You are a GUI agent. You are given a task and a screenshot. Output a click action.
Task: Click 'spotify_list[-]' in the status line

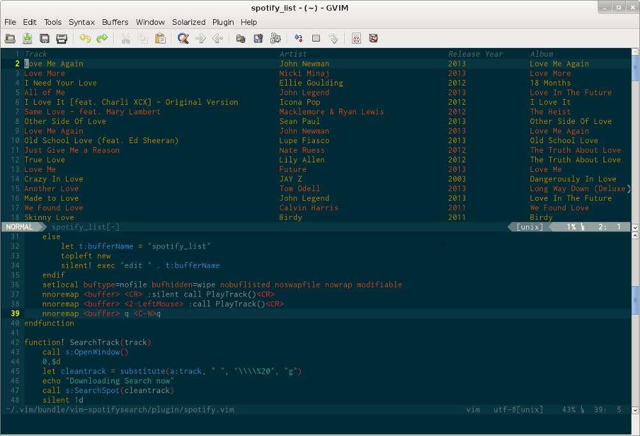tap(85, 227)
